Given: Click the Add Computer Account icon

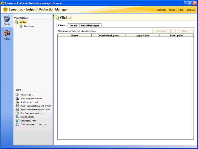Looking at the screenshot, I should tap(17, 98).
